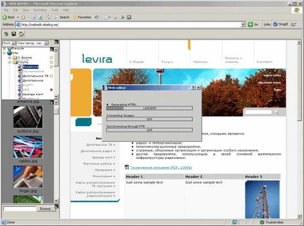Open the address bar history dropdown
This screenshot has width=304, height=226.
point(243,24)
